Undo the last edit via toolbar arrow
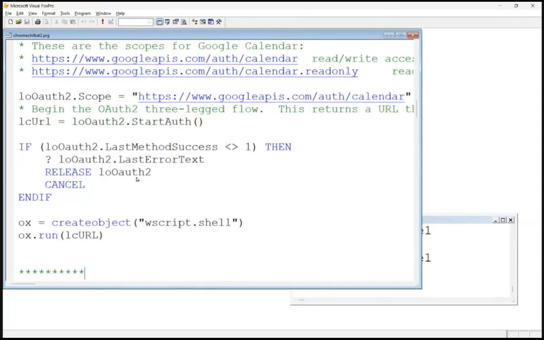 click(x=83, y=22)
